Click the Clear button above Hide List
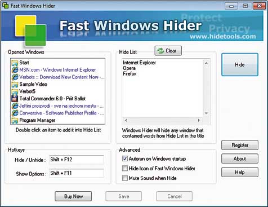 click(168, 51)
